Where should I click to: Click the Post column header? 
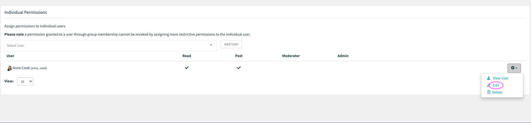(x=239, y=56)
